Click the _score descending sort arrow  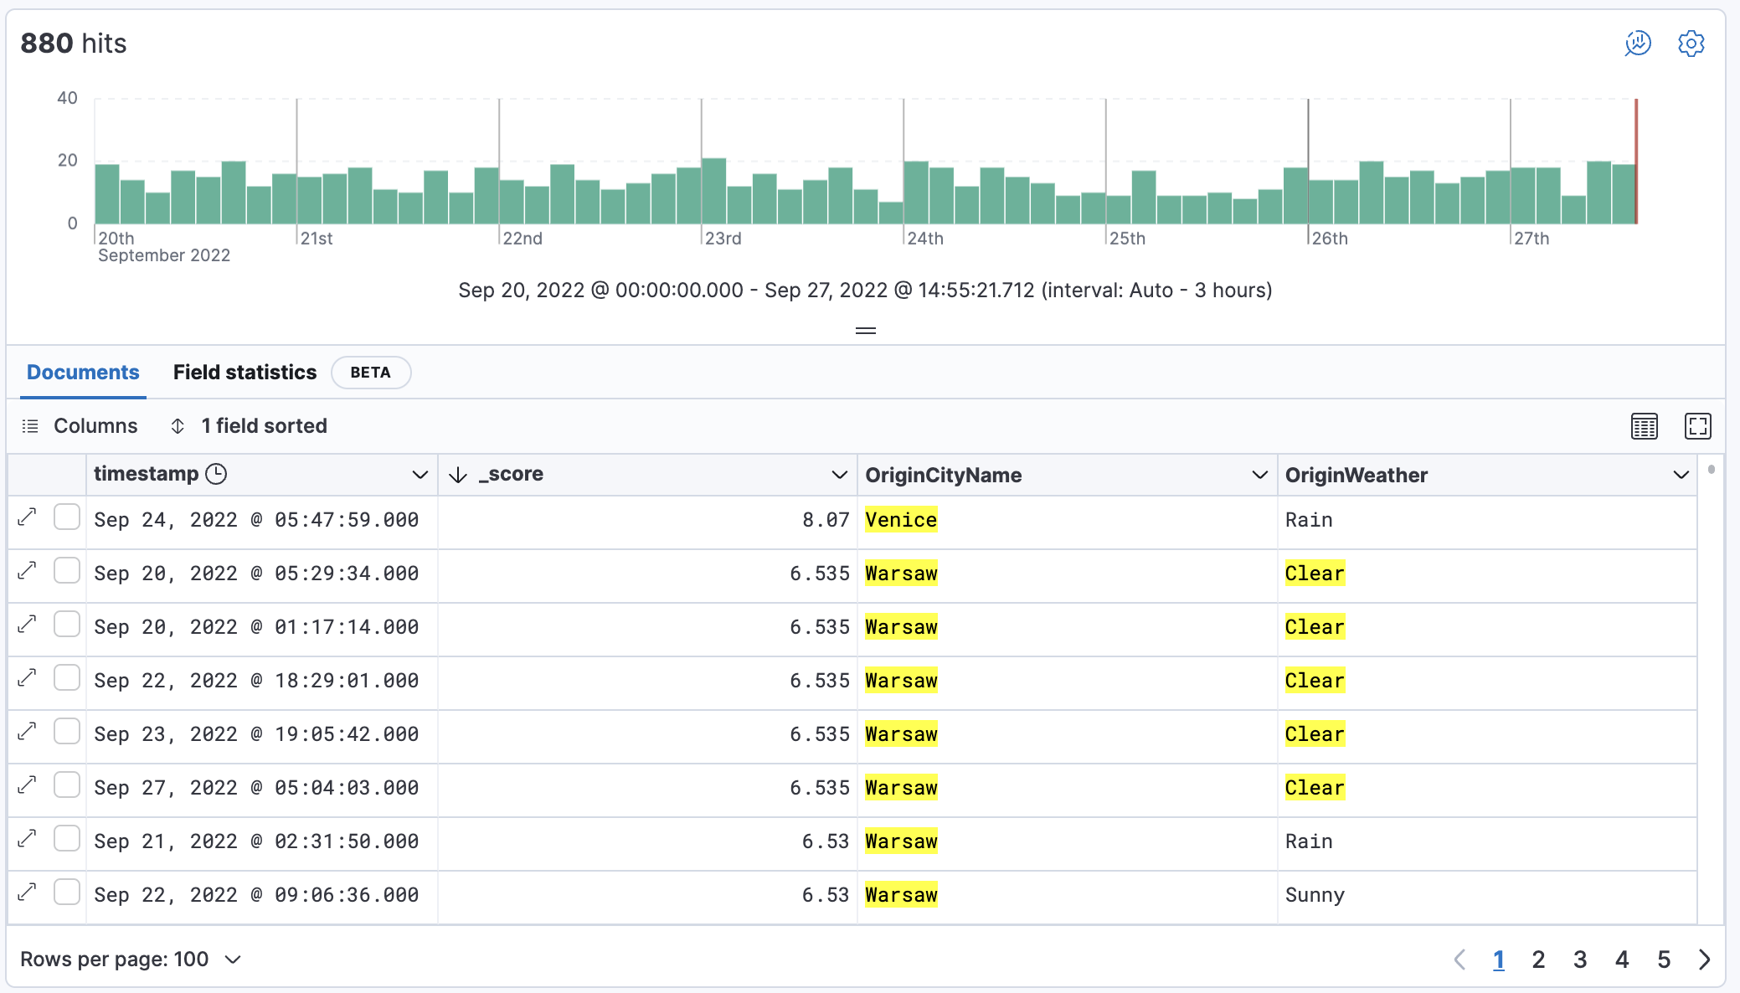pyautogui.click(x=457, y=475)
